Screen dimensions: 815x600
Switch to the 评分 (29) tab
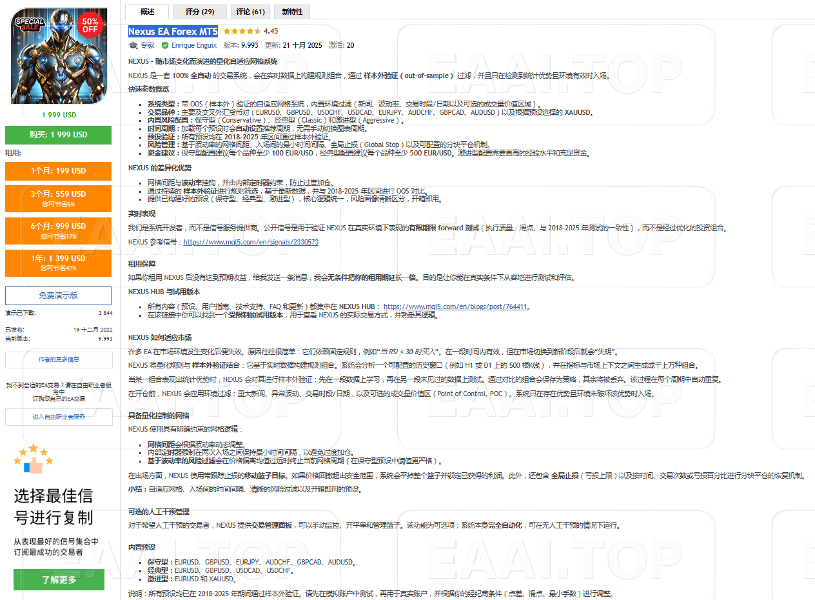pos(199,11)
